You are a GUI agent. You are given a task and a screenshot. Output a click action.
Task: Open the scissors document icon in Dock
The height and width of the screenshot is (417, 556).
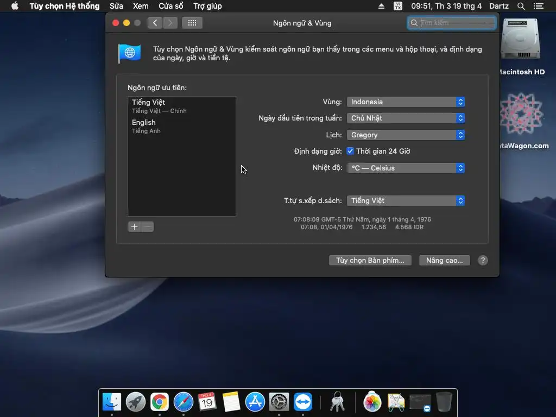coord(396,402)
